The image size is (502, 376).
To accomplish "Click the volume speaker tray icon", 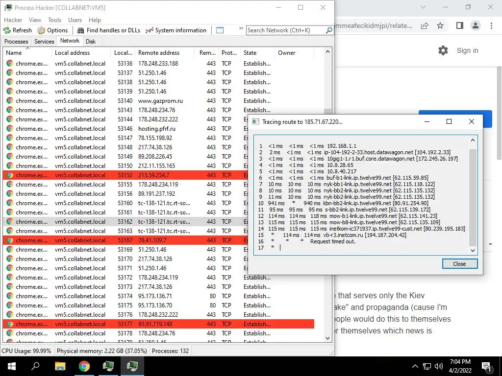I will [x=439, y=366].
